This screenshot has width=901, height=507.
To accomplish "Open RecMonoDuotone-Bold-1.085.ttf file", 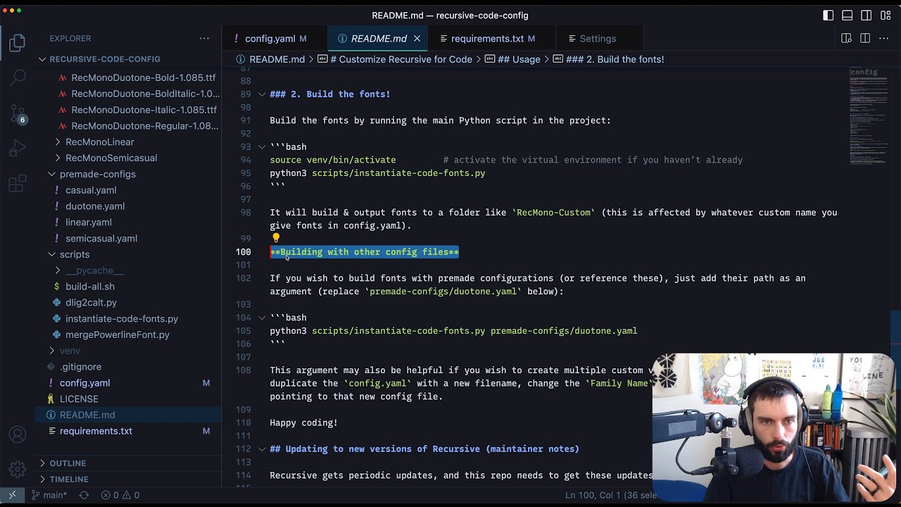I will [144, 77].
